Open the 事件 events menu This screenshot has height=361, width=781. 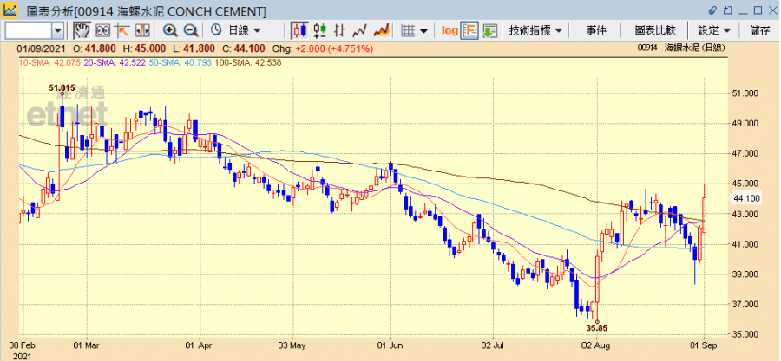point(596,30)
